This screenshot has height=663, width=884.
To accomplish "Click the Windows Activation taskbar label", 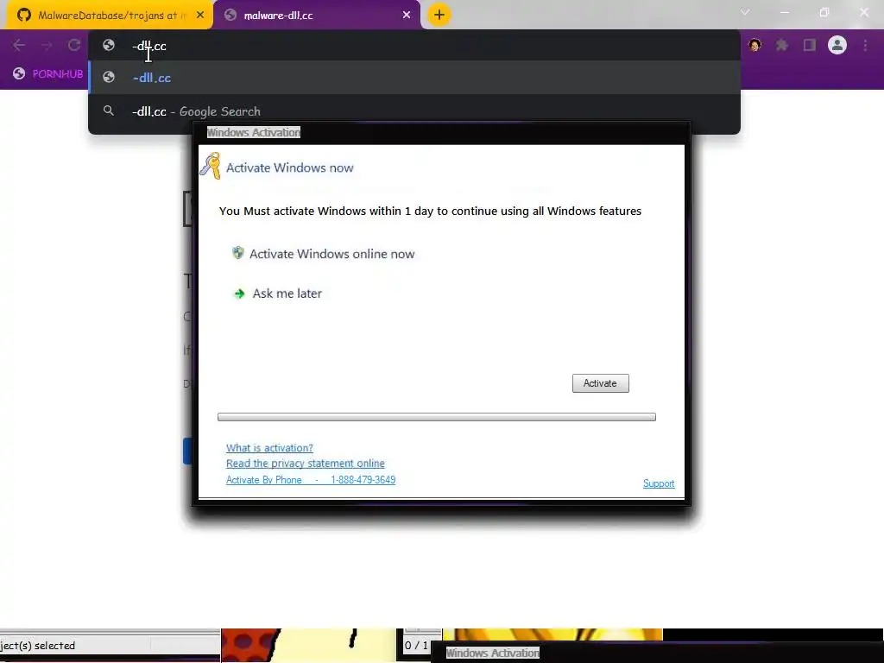I will pyautogui.click(x=493, y=653).
